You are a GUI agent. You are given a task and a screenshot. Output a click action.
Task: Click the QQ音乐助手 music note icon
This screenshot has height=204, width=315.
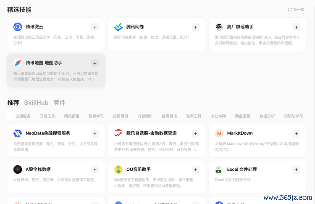pos(118,170)
